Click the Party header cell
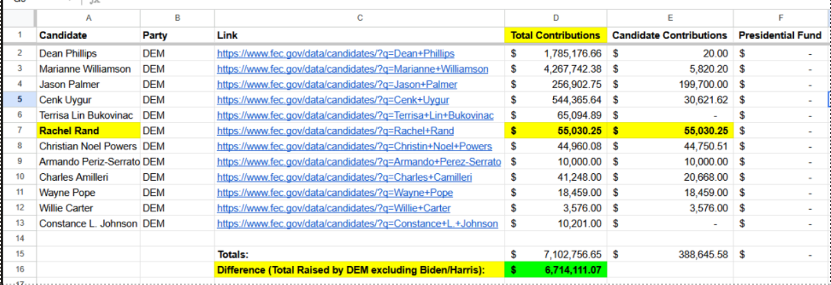 pos(177,35)
